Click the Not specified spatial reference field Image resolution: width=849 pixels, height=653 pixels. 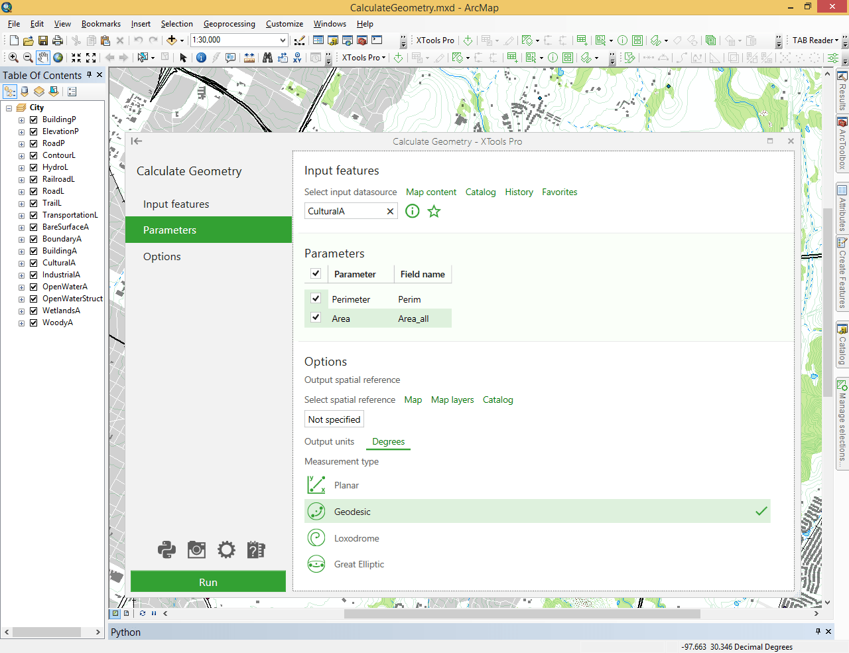(x=334, y=419)
